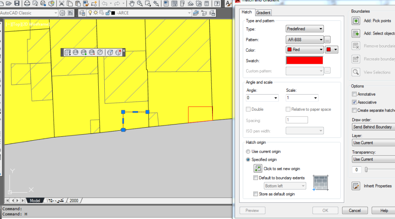Select the Pan hand tool
395x219 pixels.
131,4
